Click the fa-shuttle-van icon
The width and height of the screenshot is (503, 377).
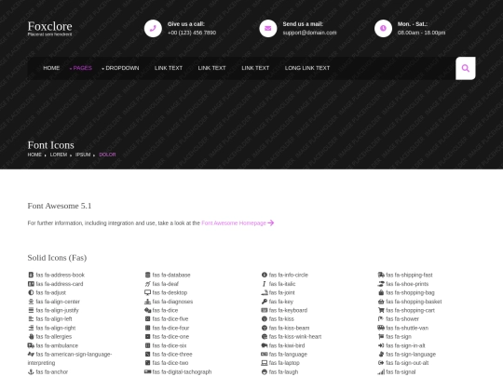pos(381,328)
